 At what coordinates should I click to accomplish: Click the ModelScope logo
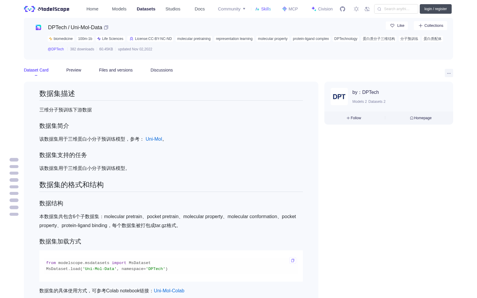pyautogui.click(x=47, y=9)
